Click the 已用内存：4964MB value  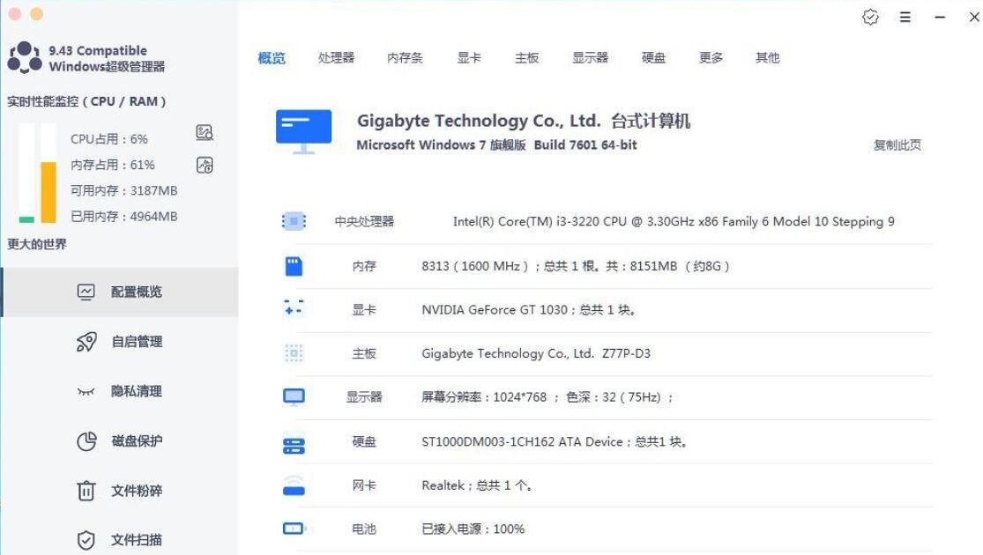click(123, 216)
